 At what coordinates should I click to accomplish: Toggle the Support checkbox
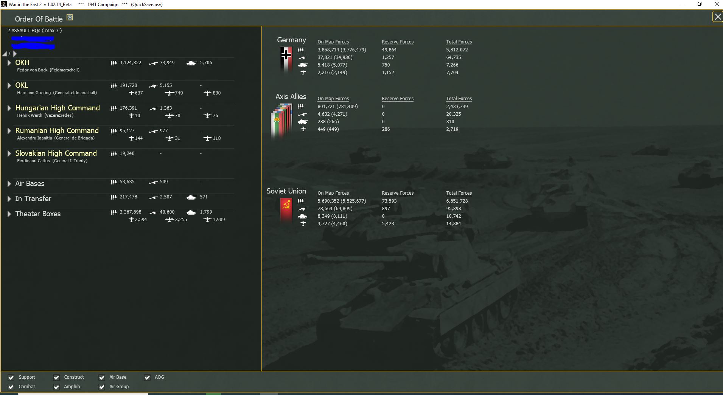(11, 377)
